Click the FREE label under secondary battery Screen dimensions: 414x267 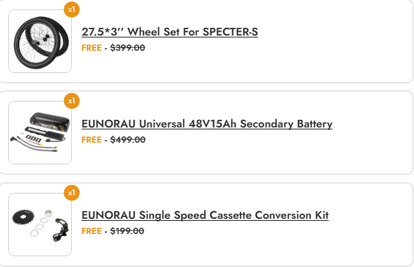point(91,140)
